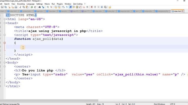Open the View menu
This screenshot has width=188, height=105.
tap(13, 4)
